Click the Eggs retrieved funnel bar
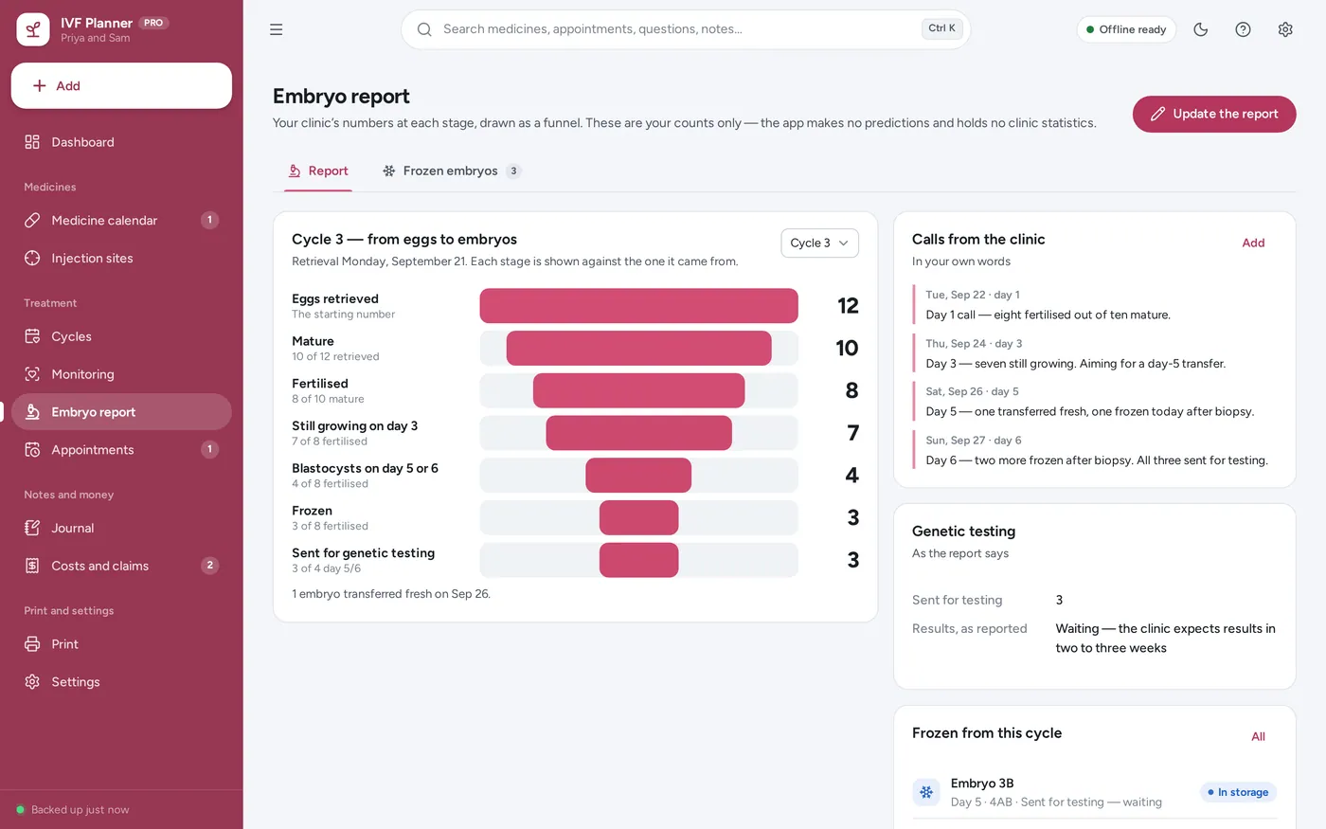This screenshot has width=1326, height=829. [639, 306]
